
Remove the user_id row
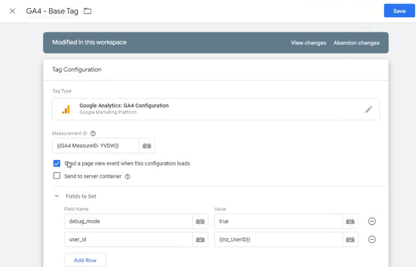pyautogui.click(x=372, y=239)
